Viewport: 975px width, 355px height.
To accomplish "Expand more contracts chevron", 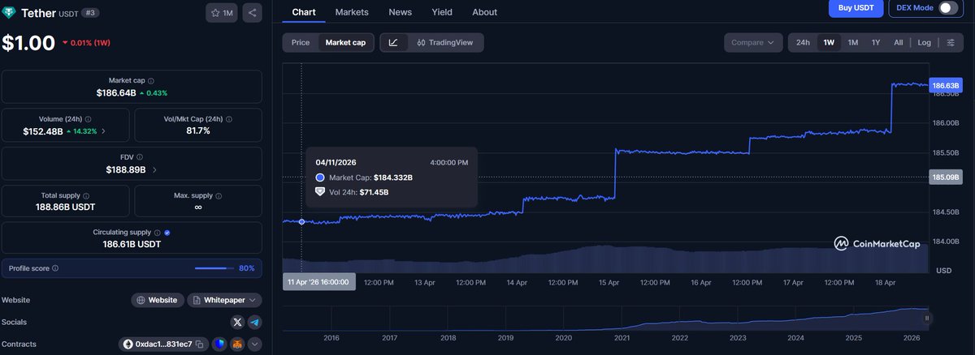I will click(x=254, y=344).
